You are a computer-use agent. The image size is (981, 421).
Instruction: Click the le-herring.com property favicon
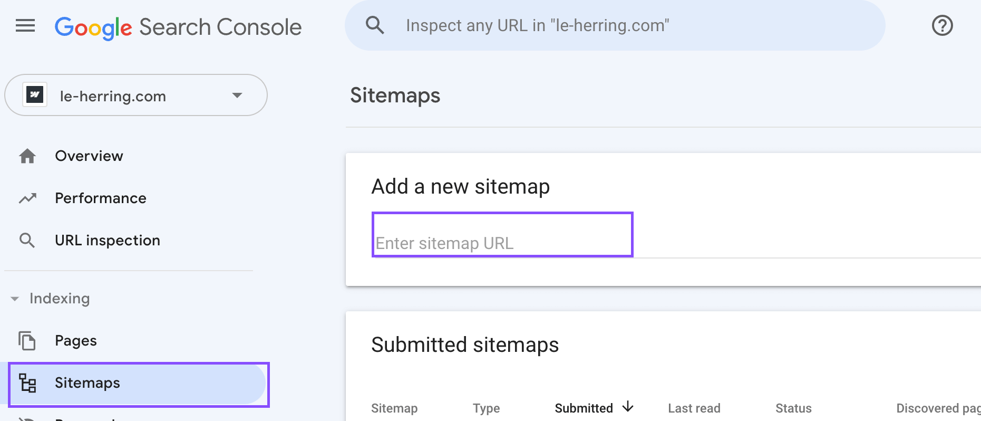coord(35,95)
